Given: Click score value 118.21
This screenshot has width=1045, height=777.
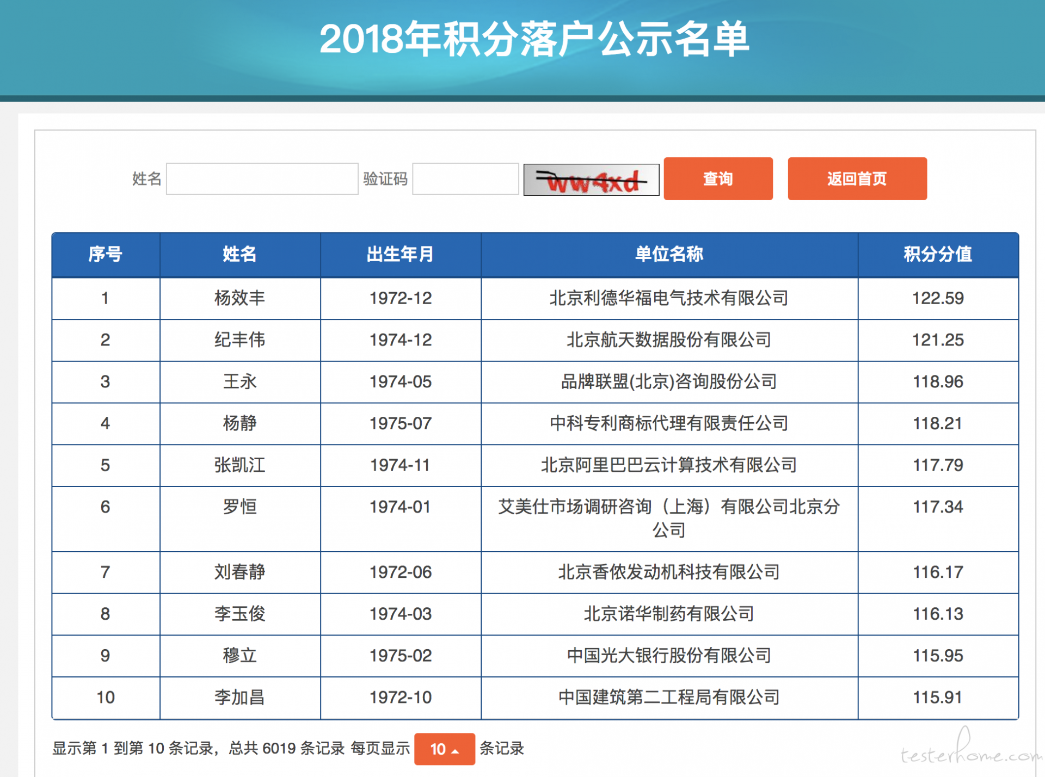Looking at the screenshot, I should tap(938, 423).
